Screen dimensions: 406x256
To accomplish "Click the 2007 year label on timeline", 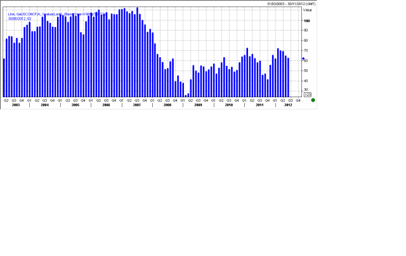I will click(136, 105).
